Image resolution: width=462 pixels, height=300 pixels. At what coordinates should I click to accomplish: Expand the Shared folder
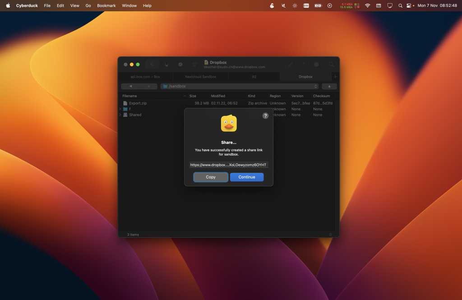(x=120, y=115)
